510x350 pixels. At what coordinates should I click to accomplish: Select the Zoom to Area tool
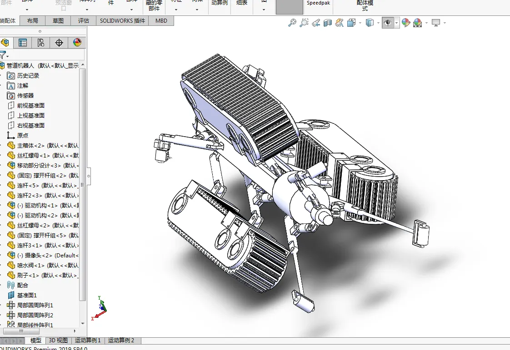304,23
